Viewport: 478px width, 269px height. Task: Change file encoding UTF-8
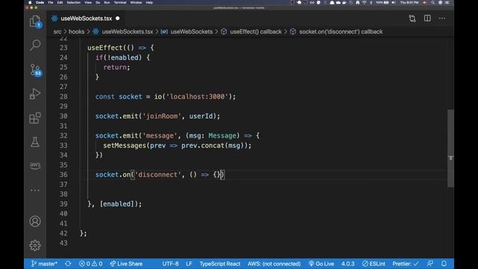170,264
